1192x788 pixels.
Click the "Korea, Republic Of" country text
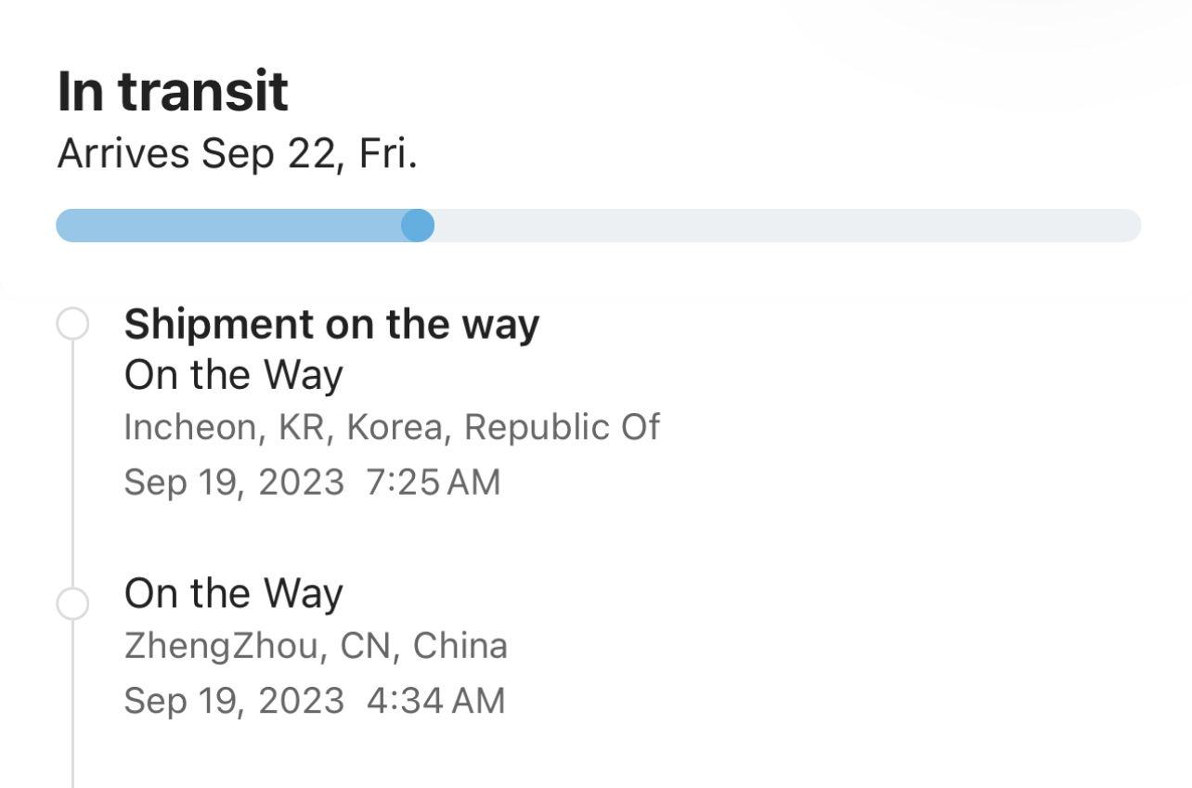tap(502, 427)
